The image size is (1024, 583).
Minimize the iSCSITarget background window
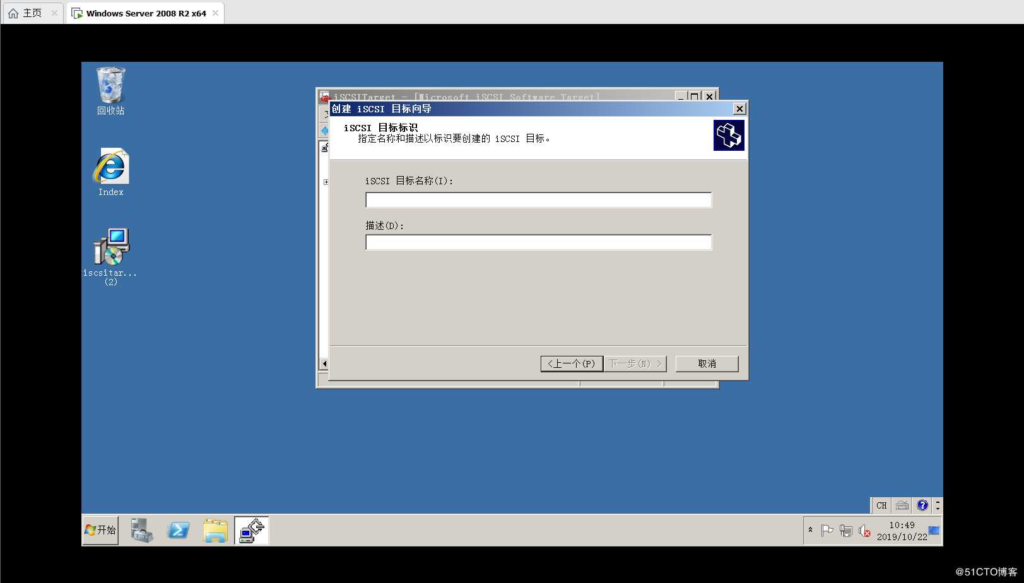(681, 96)
